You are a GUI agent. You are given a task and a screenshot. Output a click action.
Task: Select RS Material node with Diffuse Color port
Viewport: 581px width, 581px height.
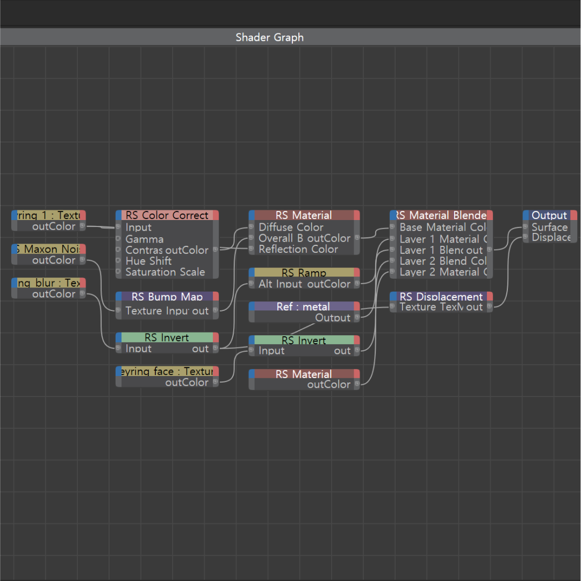click(x=304, y=215)
